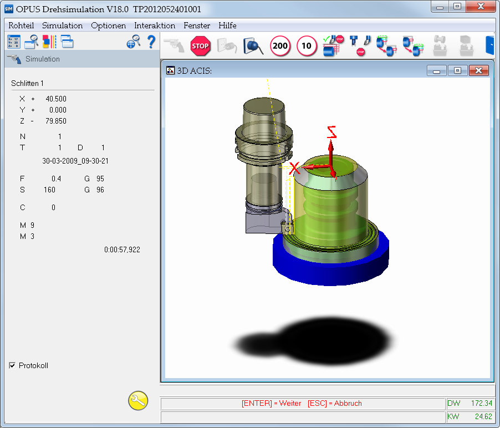This screenshot has width=500, height=428.
Task: Click the KW value 24.62
Action: coord(483,416)
